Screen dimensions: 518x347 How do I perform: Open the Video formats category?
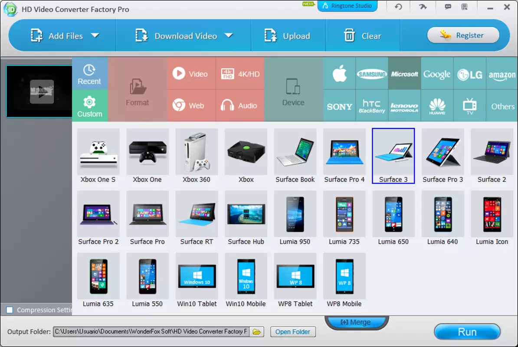click(x=192, y=73)
